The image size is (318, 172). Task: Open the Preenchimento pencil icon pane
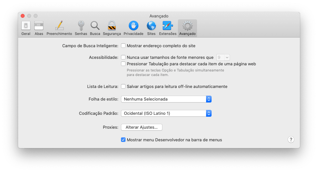click(59, 28)
